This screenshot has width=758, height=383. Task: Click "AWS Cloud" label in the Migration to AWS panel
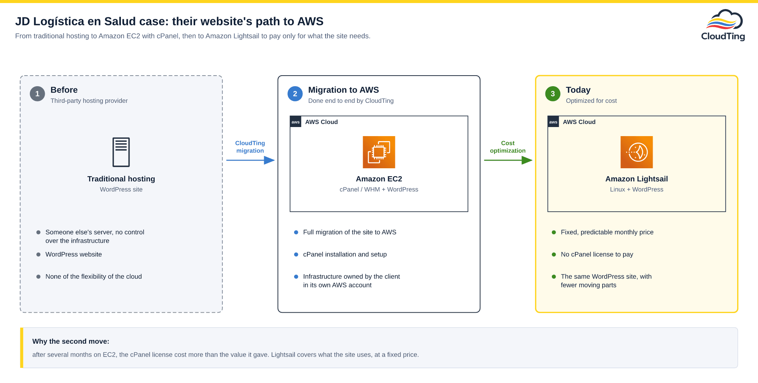point(321,122)
